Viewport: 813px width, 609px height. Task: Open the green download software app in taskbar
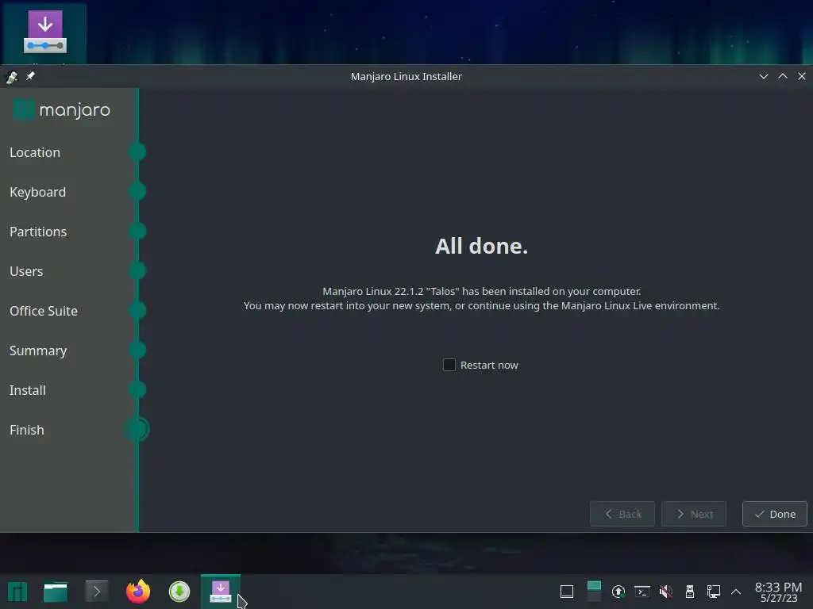pos(179,592)
